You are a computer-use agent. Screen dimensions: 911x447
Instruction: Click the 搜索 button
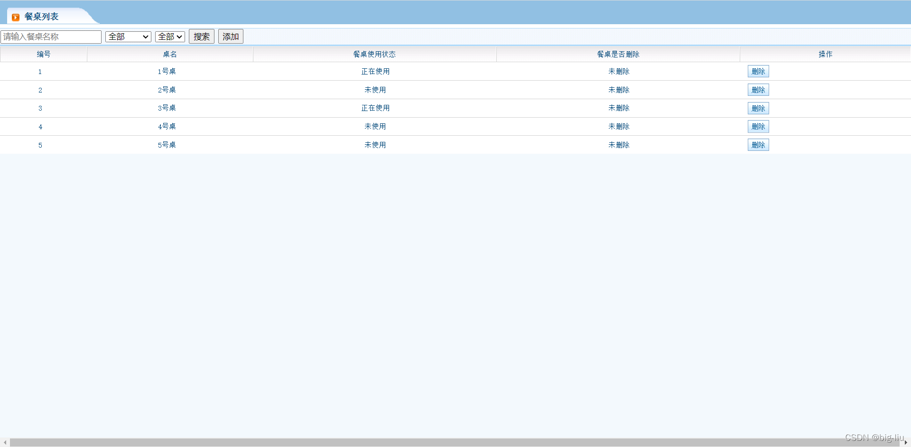tap(202, 37)
